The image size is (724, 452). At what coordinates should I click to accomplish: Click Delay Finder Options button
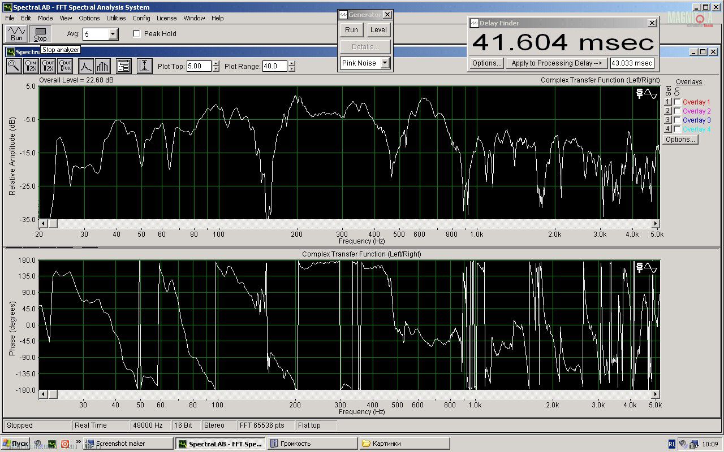coord(486,63)
